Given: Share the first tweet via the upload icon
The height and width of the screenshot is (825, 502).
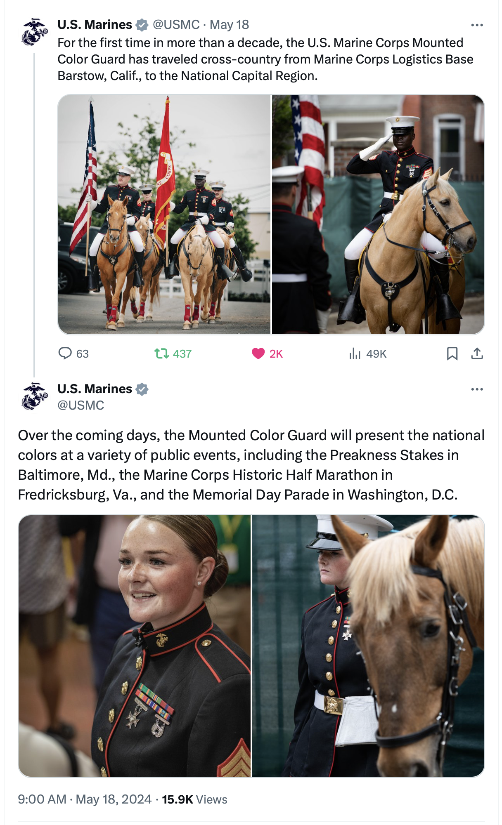Looking at the screenshot, I should [x=477, y=354].
